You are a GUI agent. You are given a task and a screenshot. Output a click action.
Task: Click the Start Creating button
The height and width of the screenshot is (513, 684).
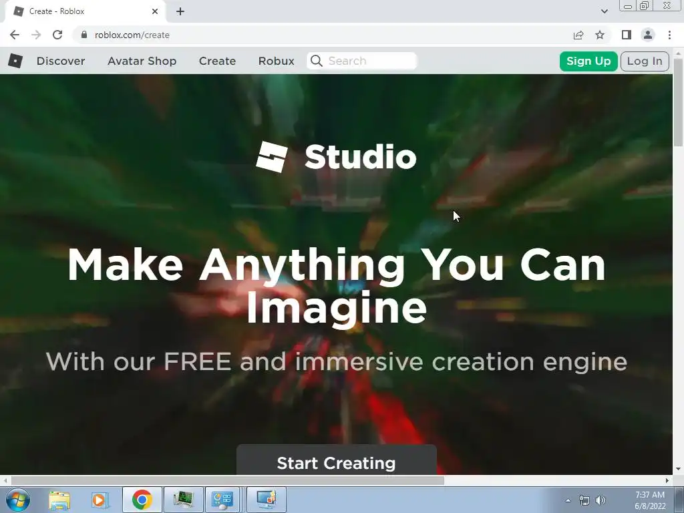[337, 460]
